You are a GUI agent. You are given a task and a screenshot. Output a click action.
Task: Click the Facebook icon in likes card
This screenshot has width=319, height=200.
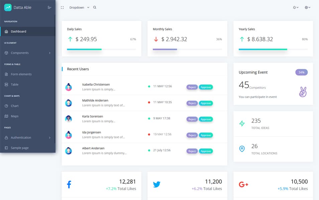[69, 184]
